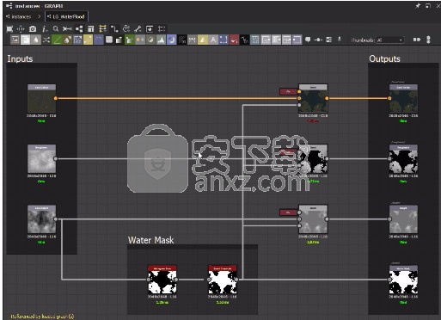Open the Thumbnails size dropdown
The image size is (441, 320).
coord(390,40)
